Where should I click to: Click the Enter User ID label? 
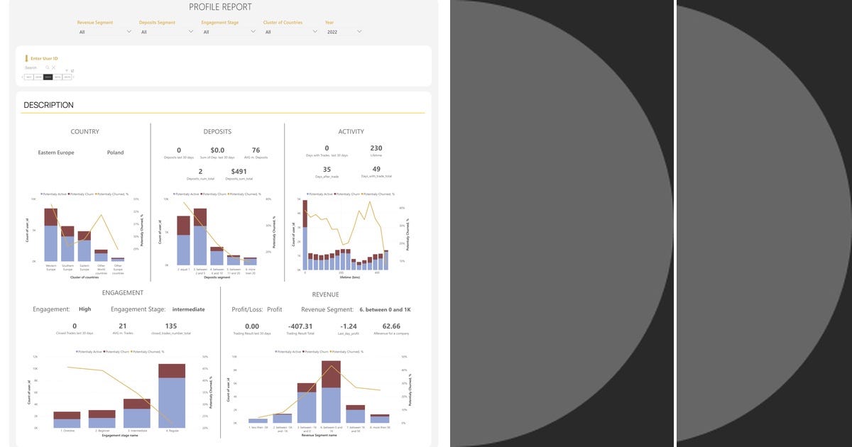click(x=44, y=58)
